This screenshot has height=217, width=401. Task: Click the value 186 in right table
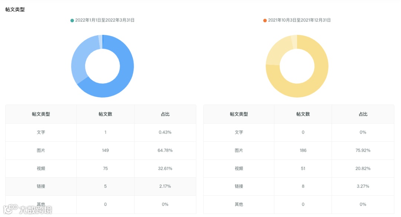point(303,150)
